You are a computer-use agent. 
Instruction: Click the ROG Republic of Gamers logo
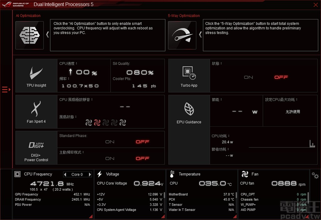coord(16,4)
